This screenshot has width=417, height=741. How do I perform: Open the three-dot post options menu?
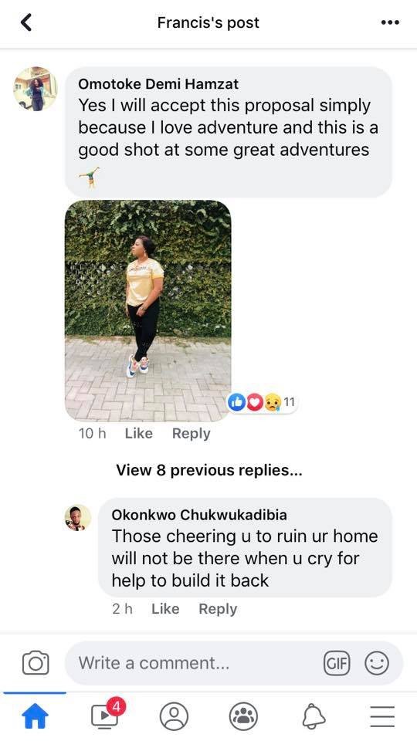point(390,22)
